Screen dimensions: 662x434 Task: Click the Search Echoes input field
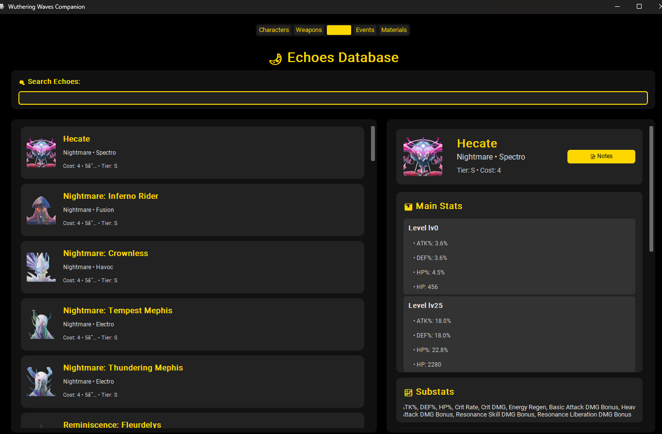click(x=333, y=98)
